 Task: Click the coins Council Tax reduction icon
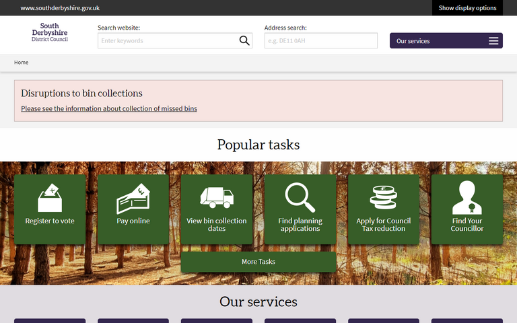384,197
